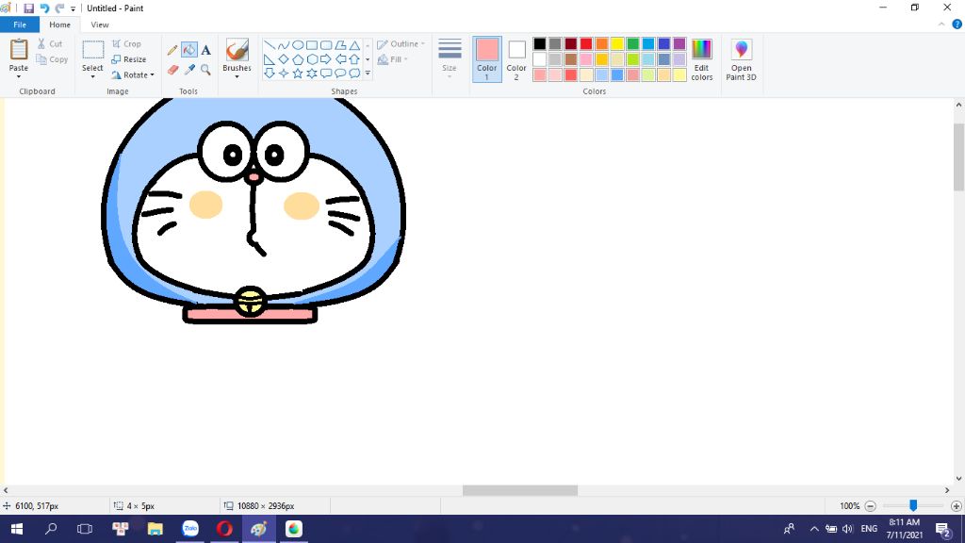Switch to the Home tab
The width and height of the screenshot is (965, 543).
pos(59,25)
